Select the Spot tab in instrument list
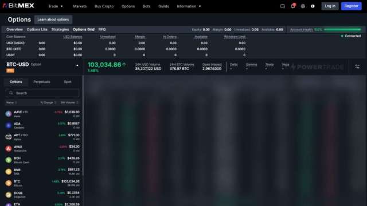This screenshot has width=367, height=206. coord(68,82)
